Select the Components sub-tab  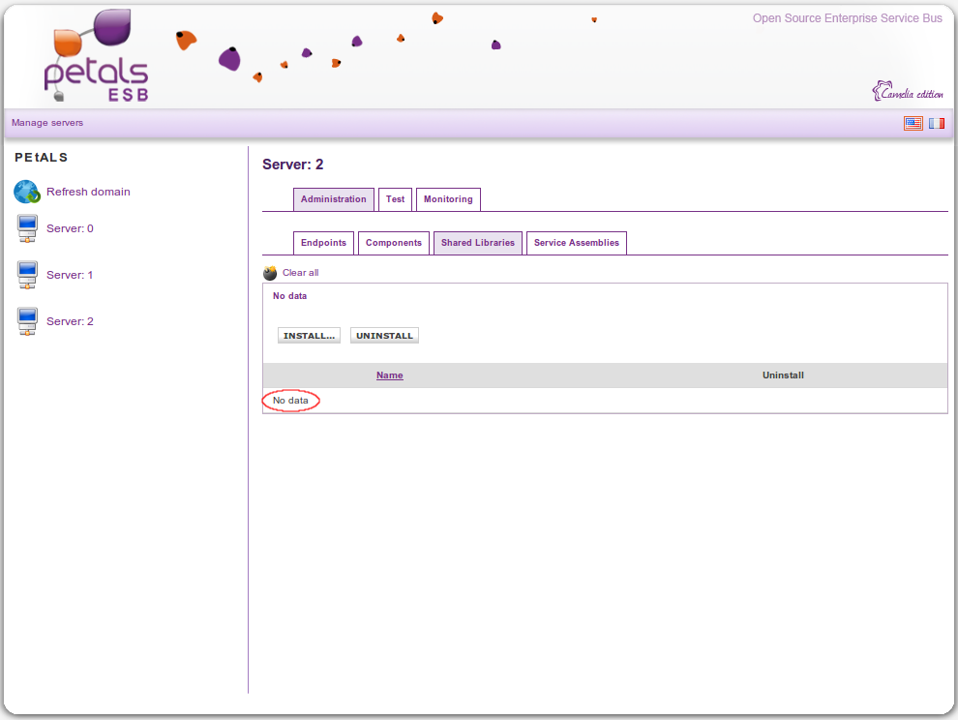coord(393,243)
